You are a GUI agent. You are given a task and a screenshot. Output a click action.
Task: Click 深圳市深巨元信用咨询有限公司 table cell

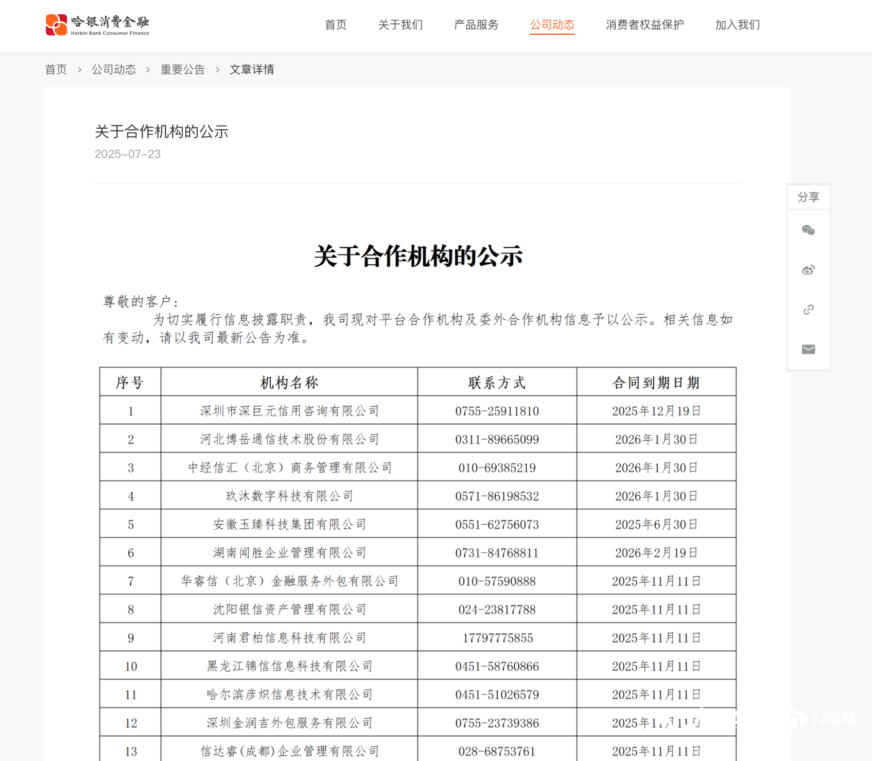289,411
